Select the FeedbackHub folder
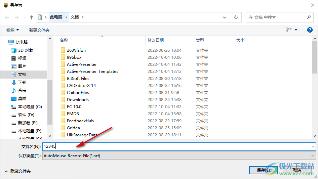 pos(80,121)
